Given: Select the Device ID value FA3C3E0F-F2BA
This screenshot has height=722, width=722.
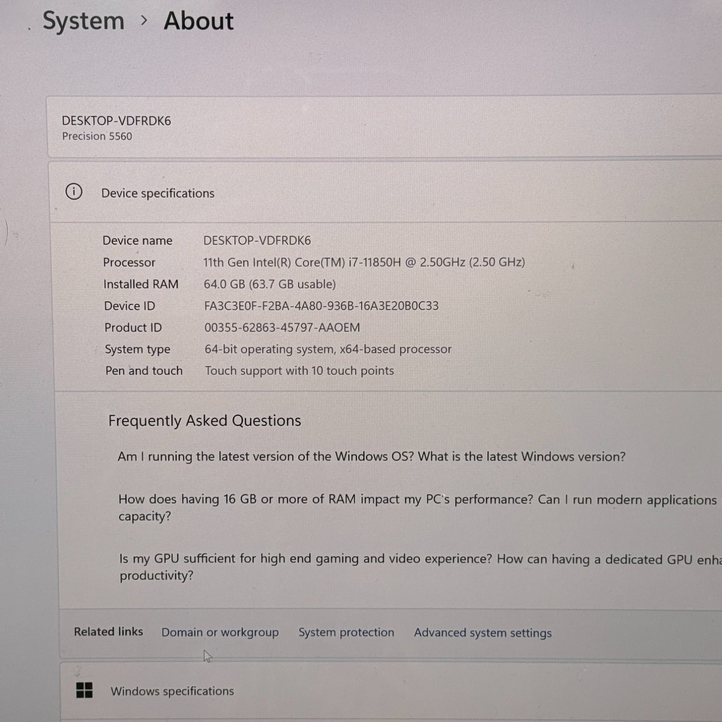Looking at the screenshot, I should point(321,306).
